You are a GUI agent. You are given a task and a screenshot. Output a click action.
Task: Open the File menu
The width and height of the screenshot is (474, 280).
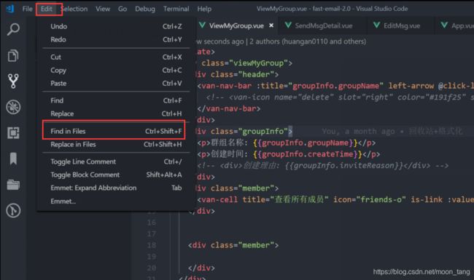27,9
